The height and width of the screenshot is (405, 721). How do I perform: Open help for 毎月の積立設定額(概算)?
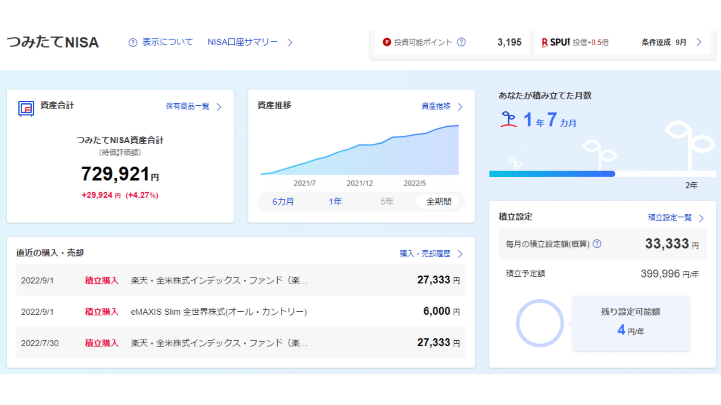pos(597,244)
